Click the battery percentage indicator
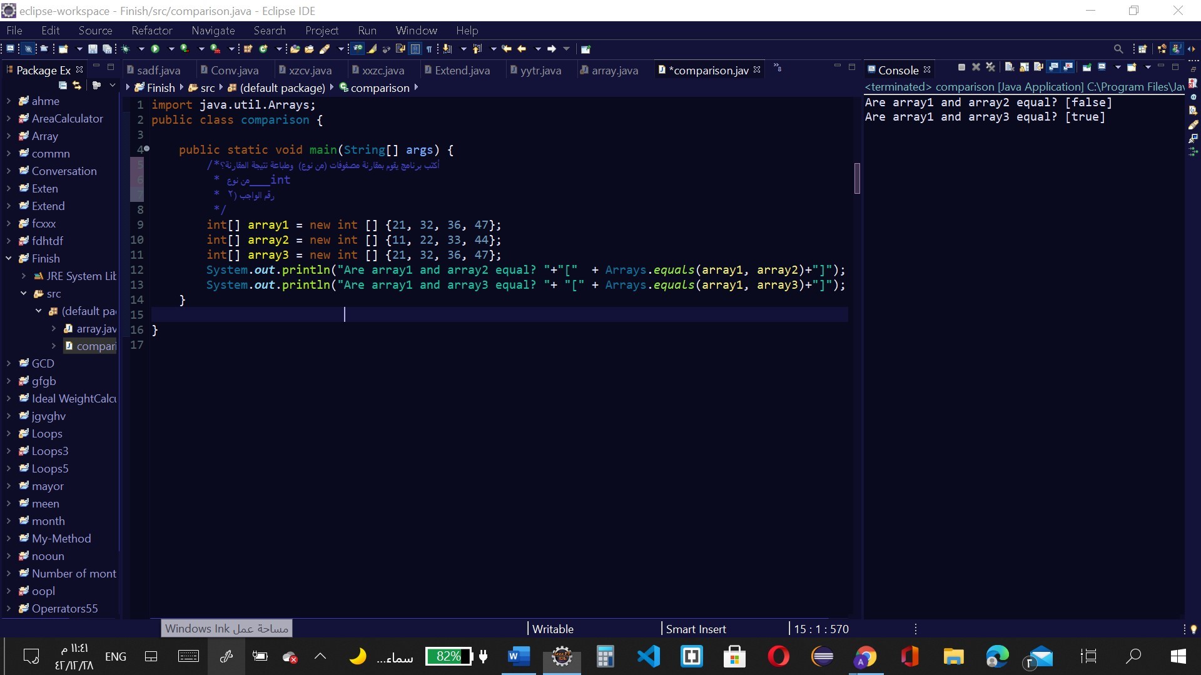 [x=448, y=656]
